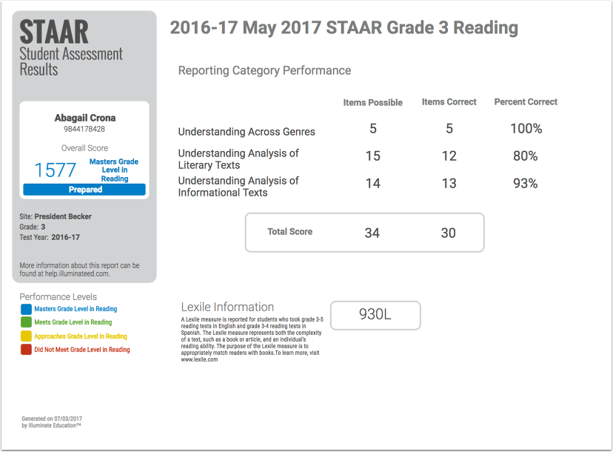
Task: Click the green Meets Grade Level swatch
Action: click(26, 322)
